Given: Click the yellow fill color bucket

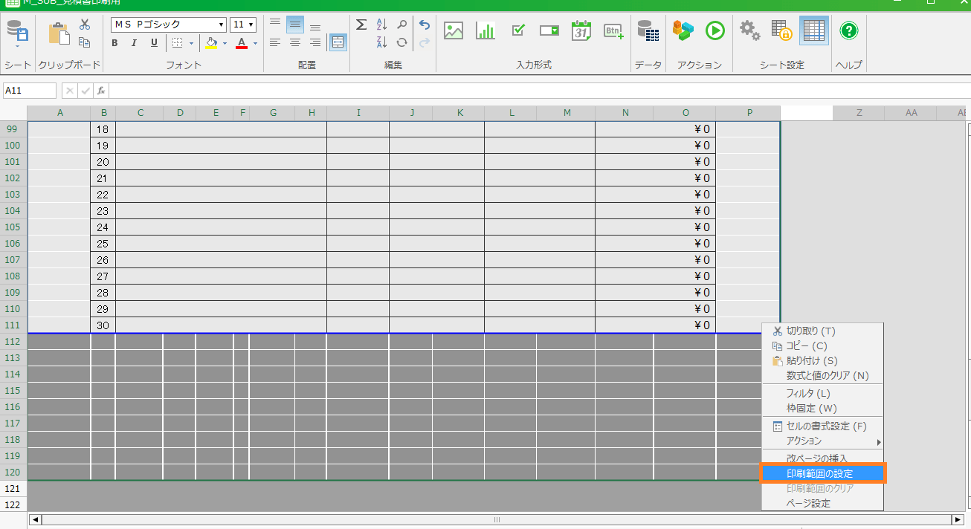Looking at the screenshot, I should click(x=211, y=43).
